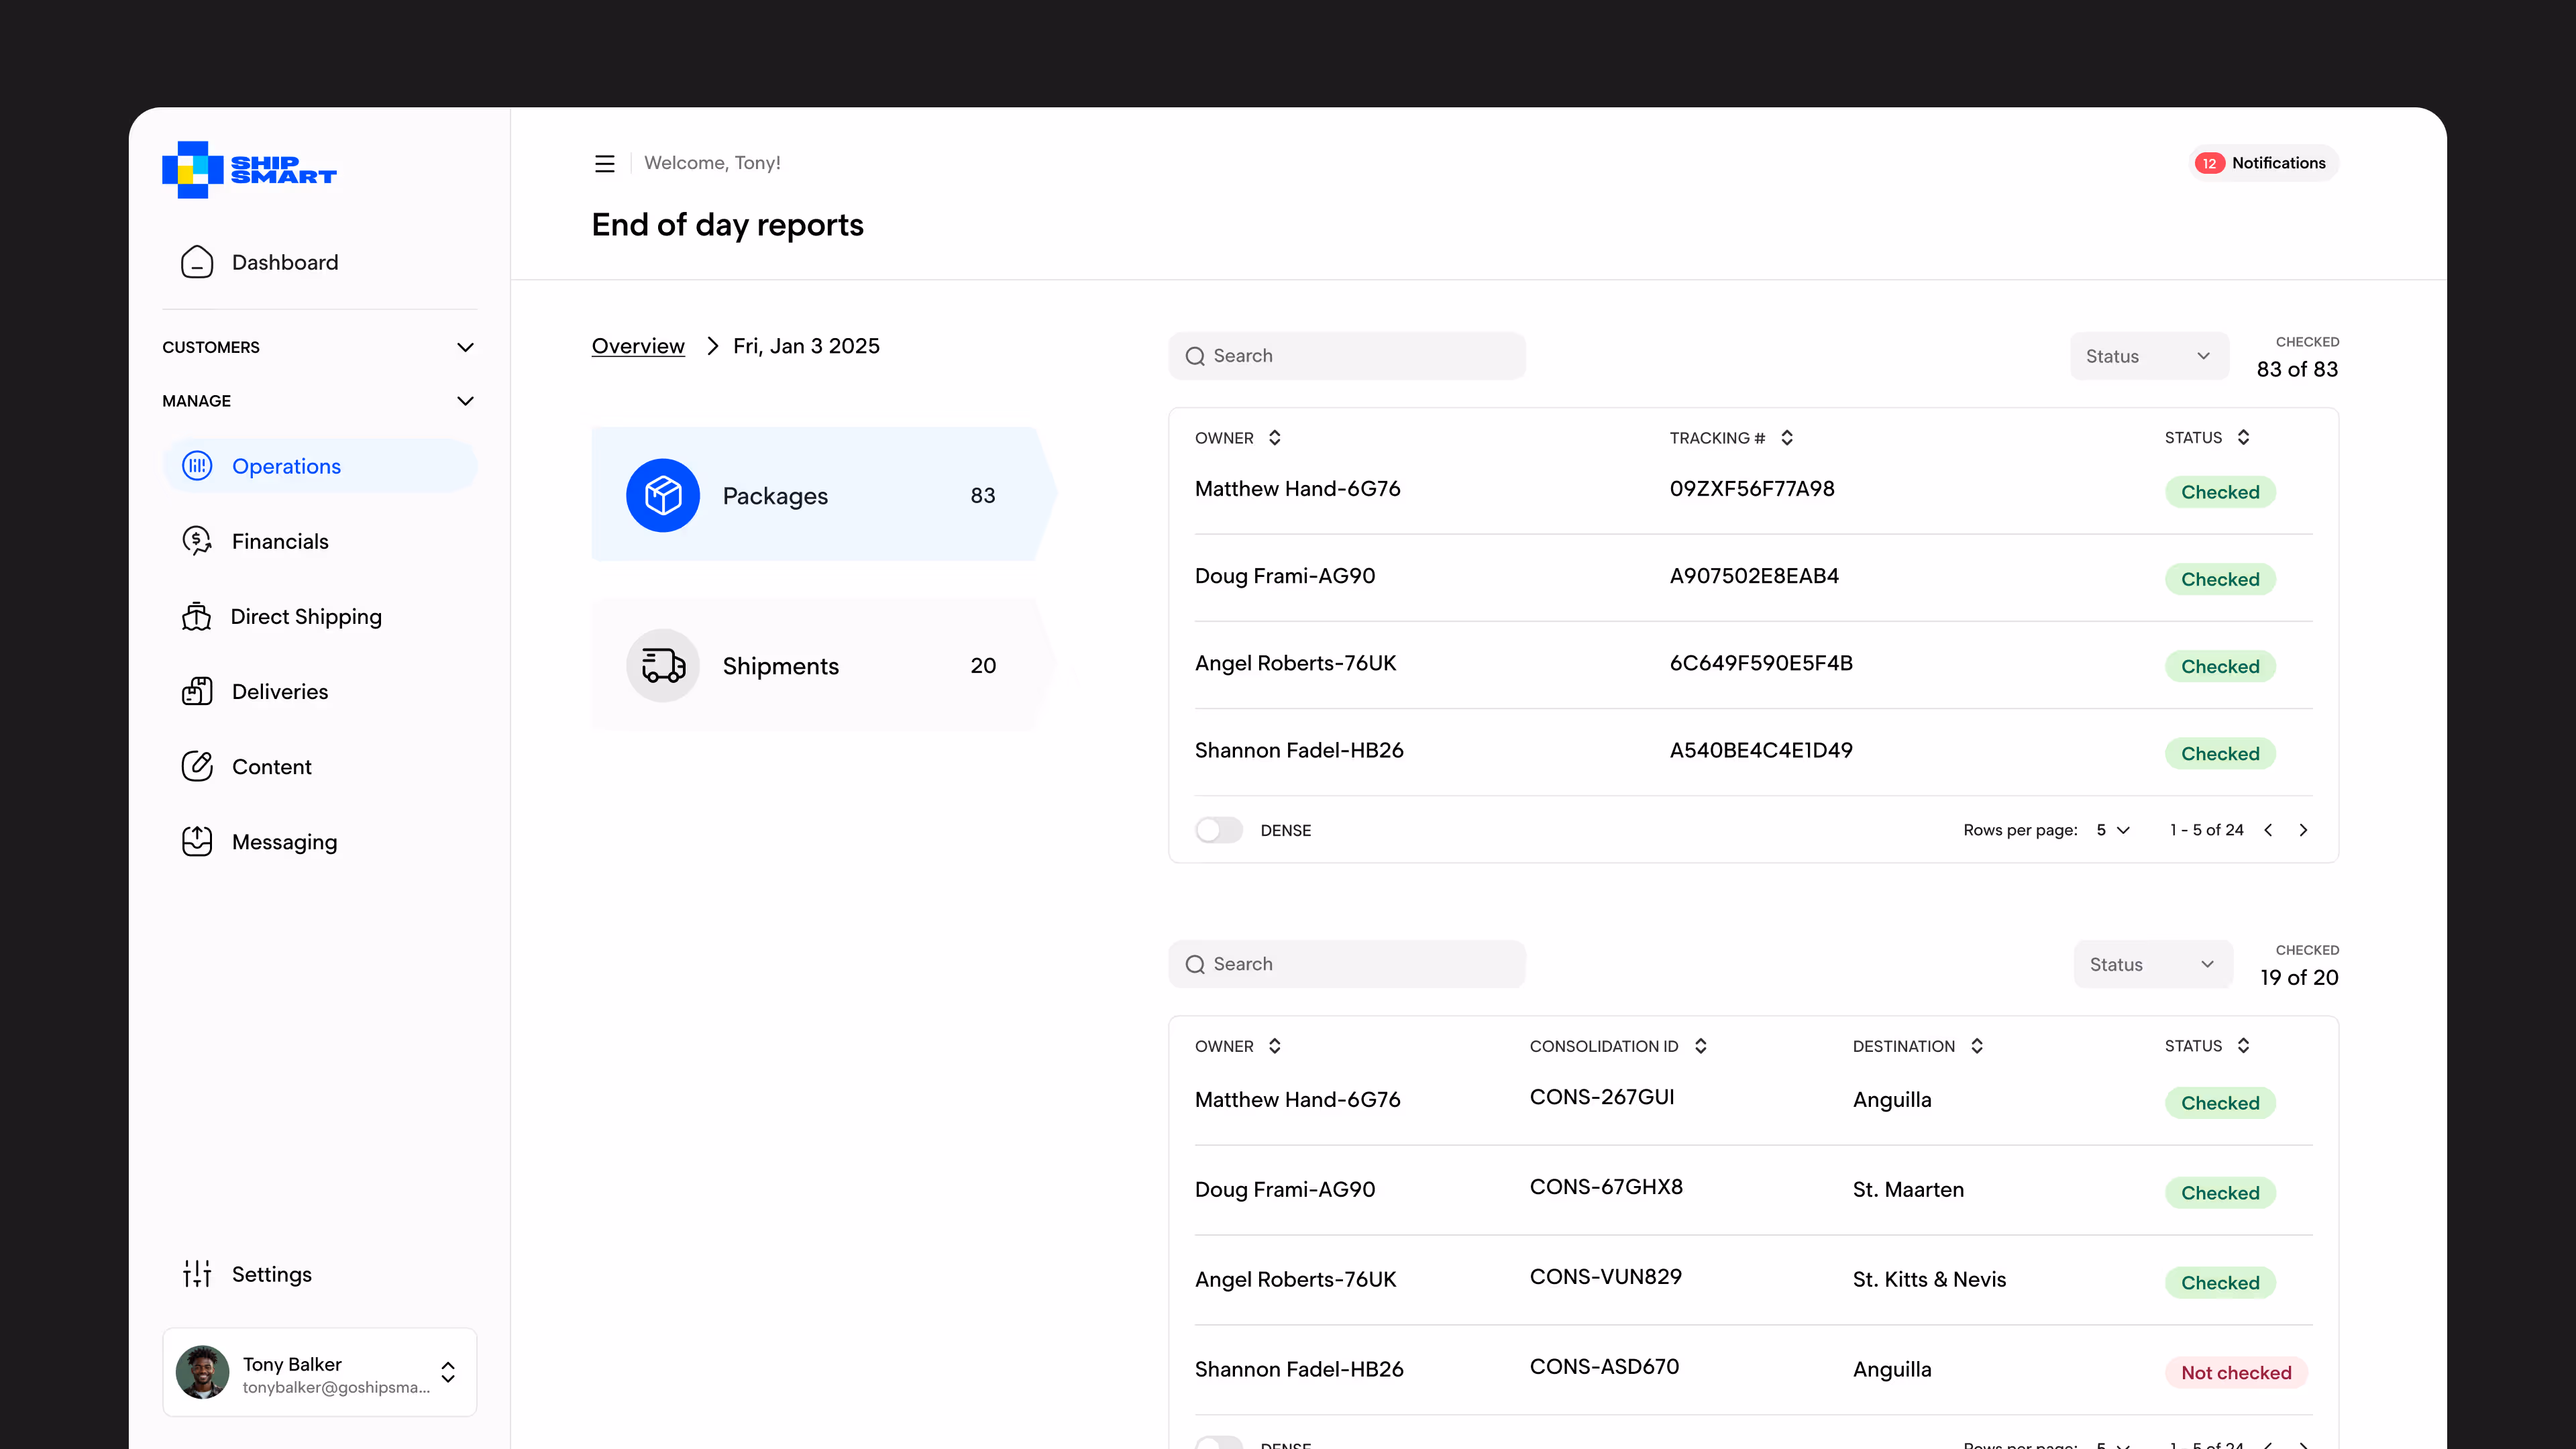The width and height of the screenshot is (2576, 1449).
Task: Toggle the DENSE switch in packages table
Action: click(1218, 830)
